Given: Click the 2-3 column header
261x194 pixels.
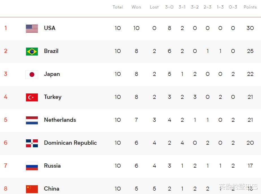Looking at the screenshot, I should click(207, 7).
